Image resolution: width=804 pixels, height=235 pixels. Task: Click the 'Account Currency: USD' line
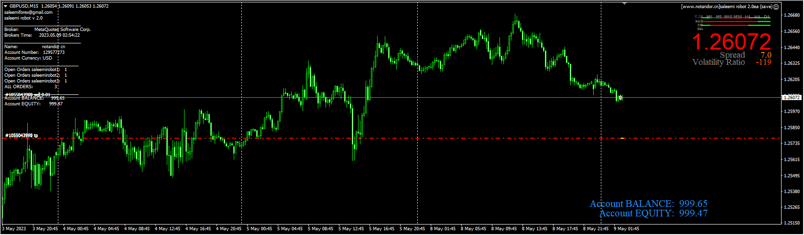click(x=28, y=58)
